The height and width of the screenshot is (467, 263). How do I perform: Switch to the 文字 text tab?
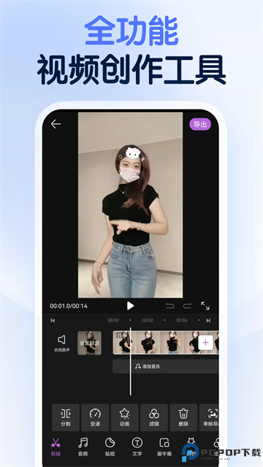pos(137,447)
